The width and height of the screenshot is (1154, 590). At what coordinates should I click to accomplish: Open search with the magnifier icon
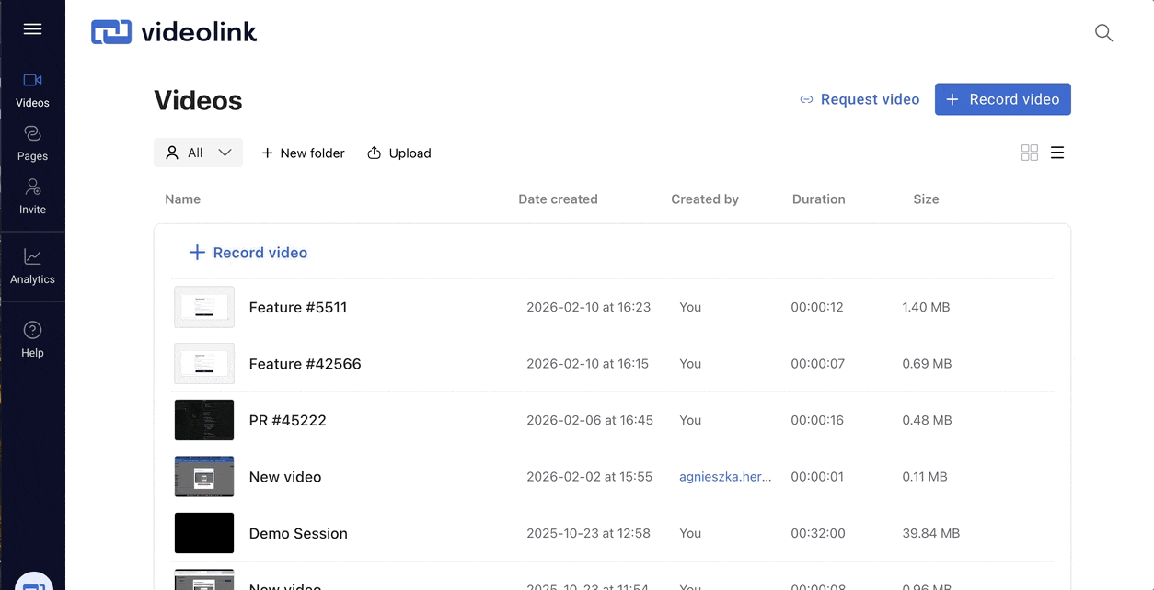click(x=1103, y=33)
